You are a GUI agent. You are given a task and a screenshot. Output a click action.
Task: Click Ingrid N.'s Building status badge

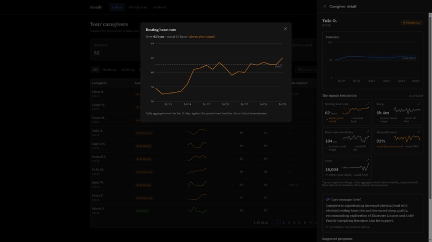pyautogui.click(x=144, y=146)
